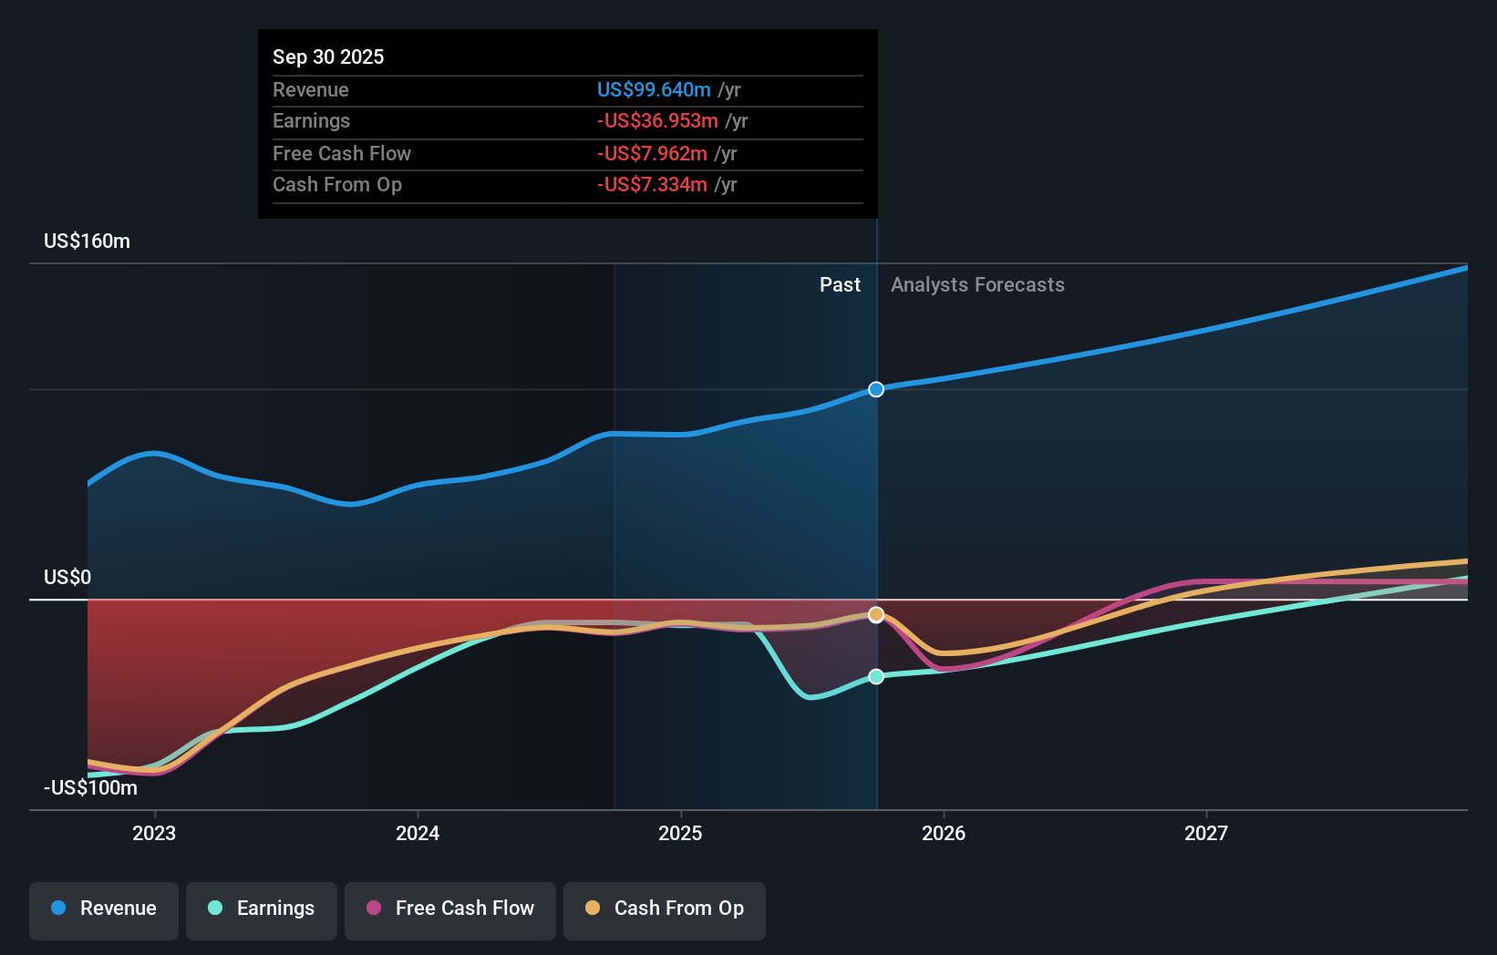Viewport: 1497px width, 955px height.
Task: Toggle the Revenue series visibility
Action: (x=103, y=909)
